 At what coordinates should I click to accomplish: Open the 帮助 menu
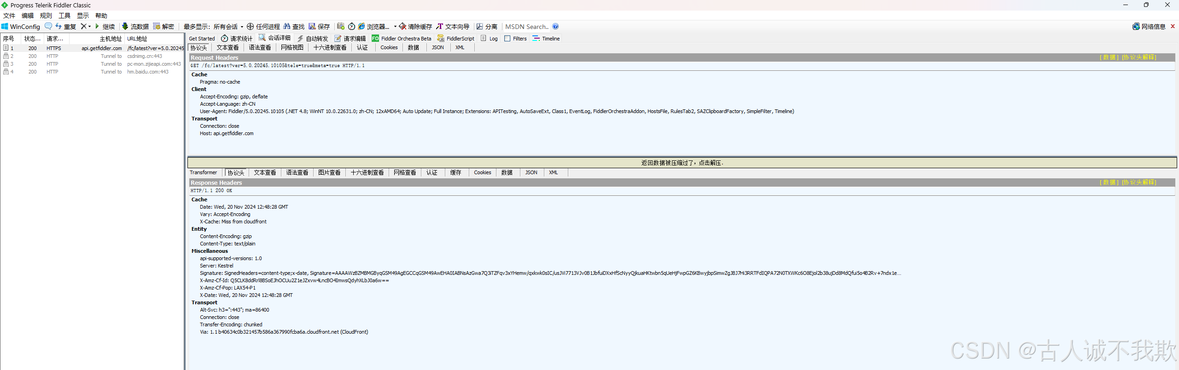(101, 16)
